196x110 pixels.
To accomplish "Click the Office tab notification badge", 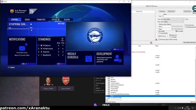I will point(58,20).
